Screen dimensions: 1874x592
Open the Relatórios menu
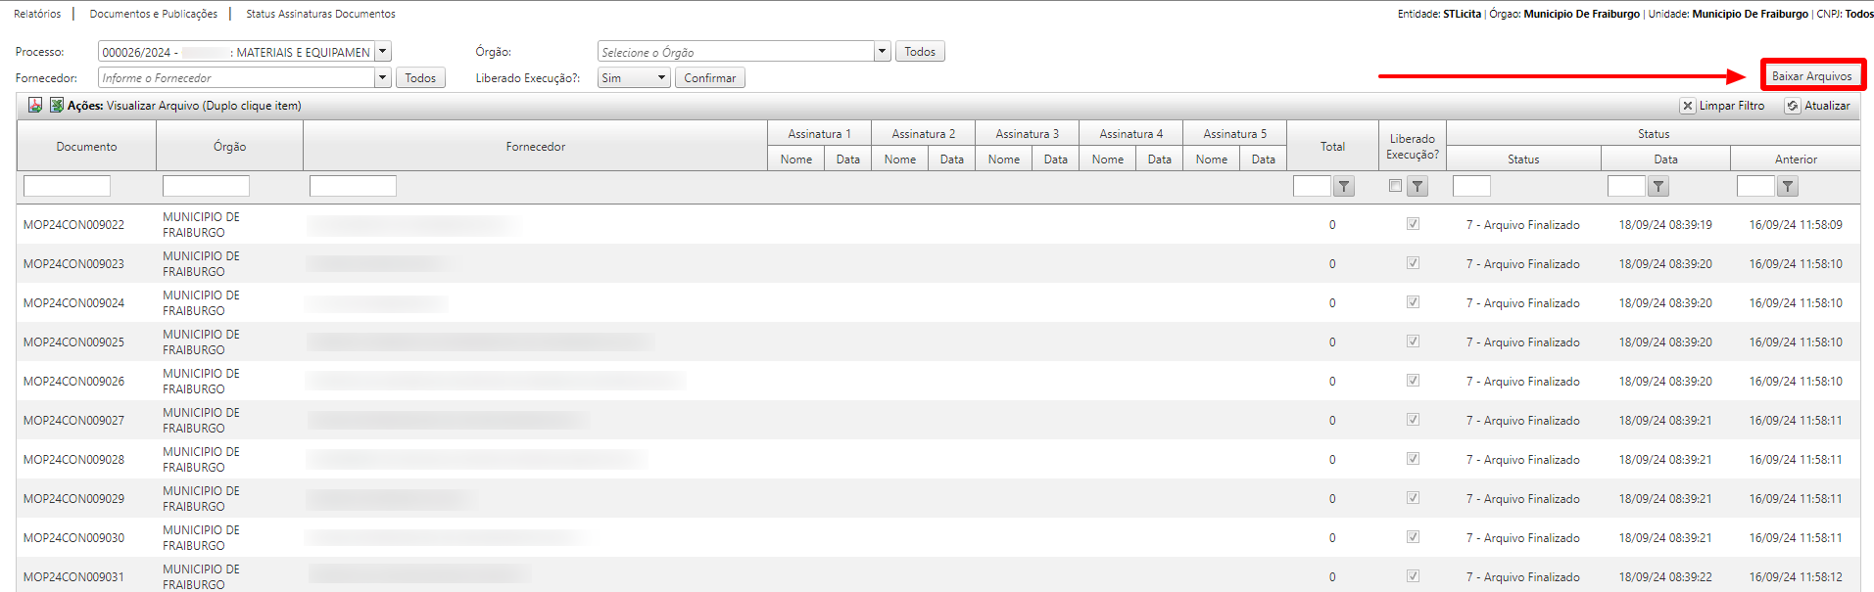click(x=37, y=14)
